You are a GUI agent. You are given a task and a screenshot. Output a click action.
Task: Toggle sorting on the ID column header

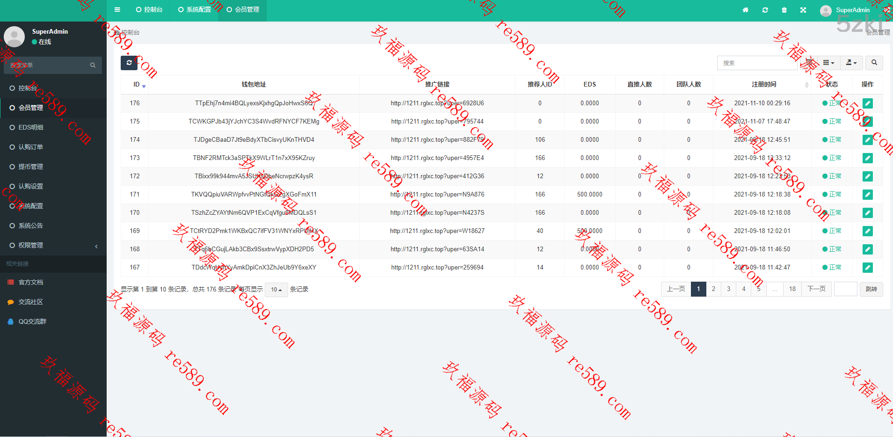click(137, 85)
